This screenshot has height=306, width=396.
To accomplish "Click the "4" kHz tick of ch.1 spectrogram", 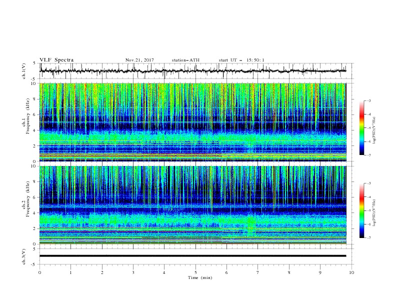I will point(35,130).
